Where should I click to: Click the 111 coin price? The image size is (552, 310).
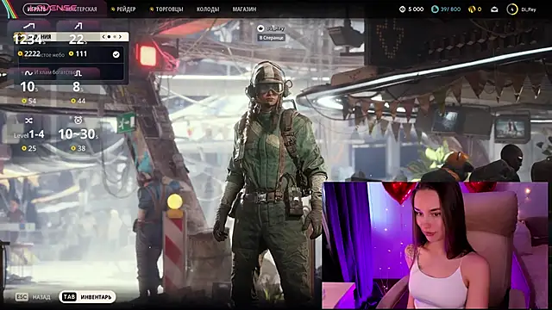click(78, 53)
